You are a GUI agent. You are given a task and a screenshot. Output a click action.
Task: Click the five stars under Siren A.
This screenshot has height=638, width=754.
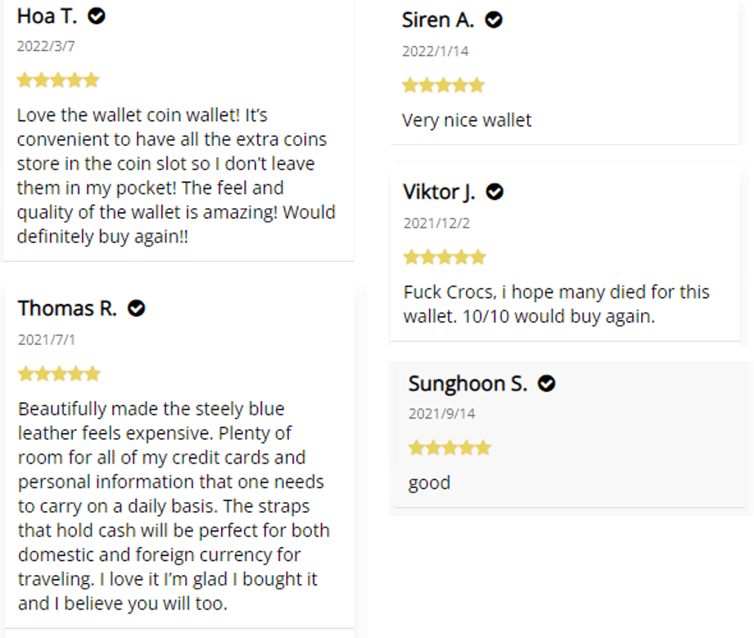(x=444, y=85)
